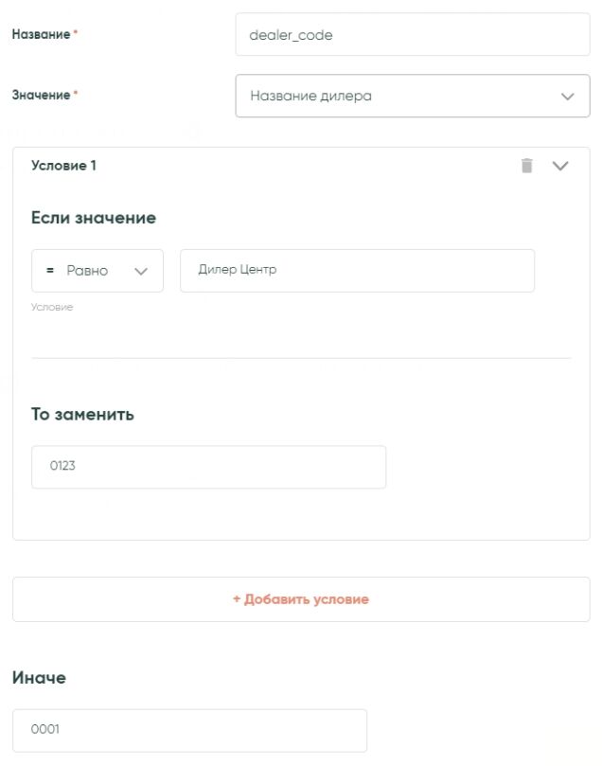Delete Условие 1 with the trash icon
This screenshot has height=766, width=602.
point(527,166)
